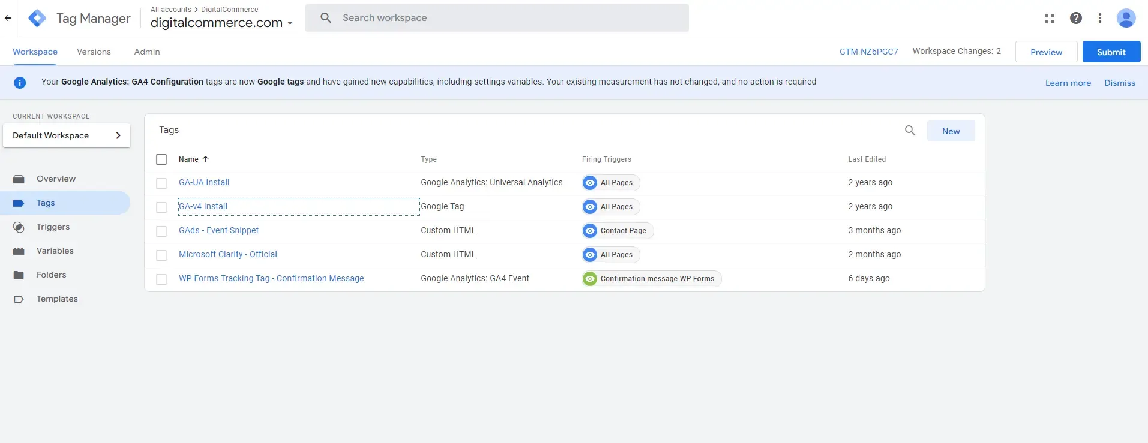Check the WP Forms Tracking Tag row checkbox
1148x443 pixels.
point(161,279)
